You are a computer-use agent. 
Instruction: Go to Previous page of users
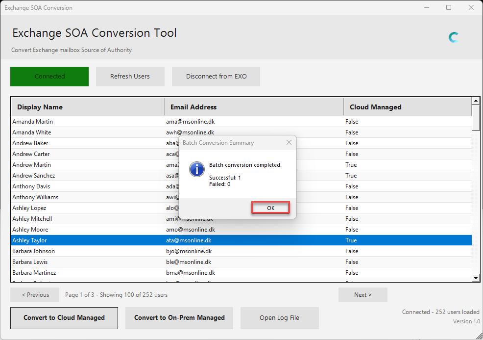[35, 295]
